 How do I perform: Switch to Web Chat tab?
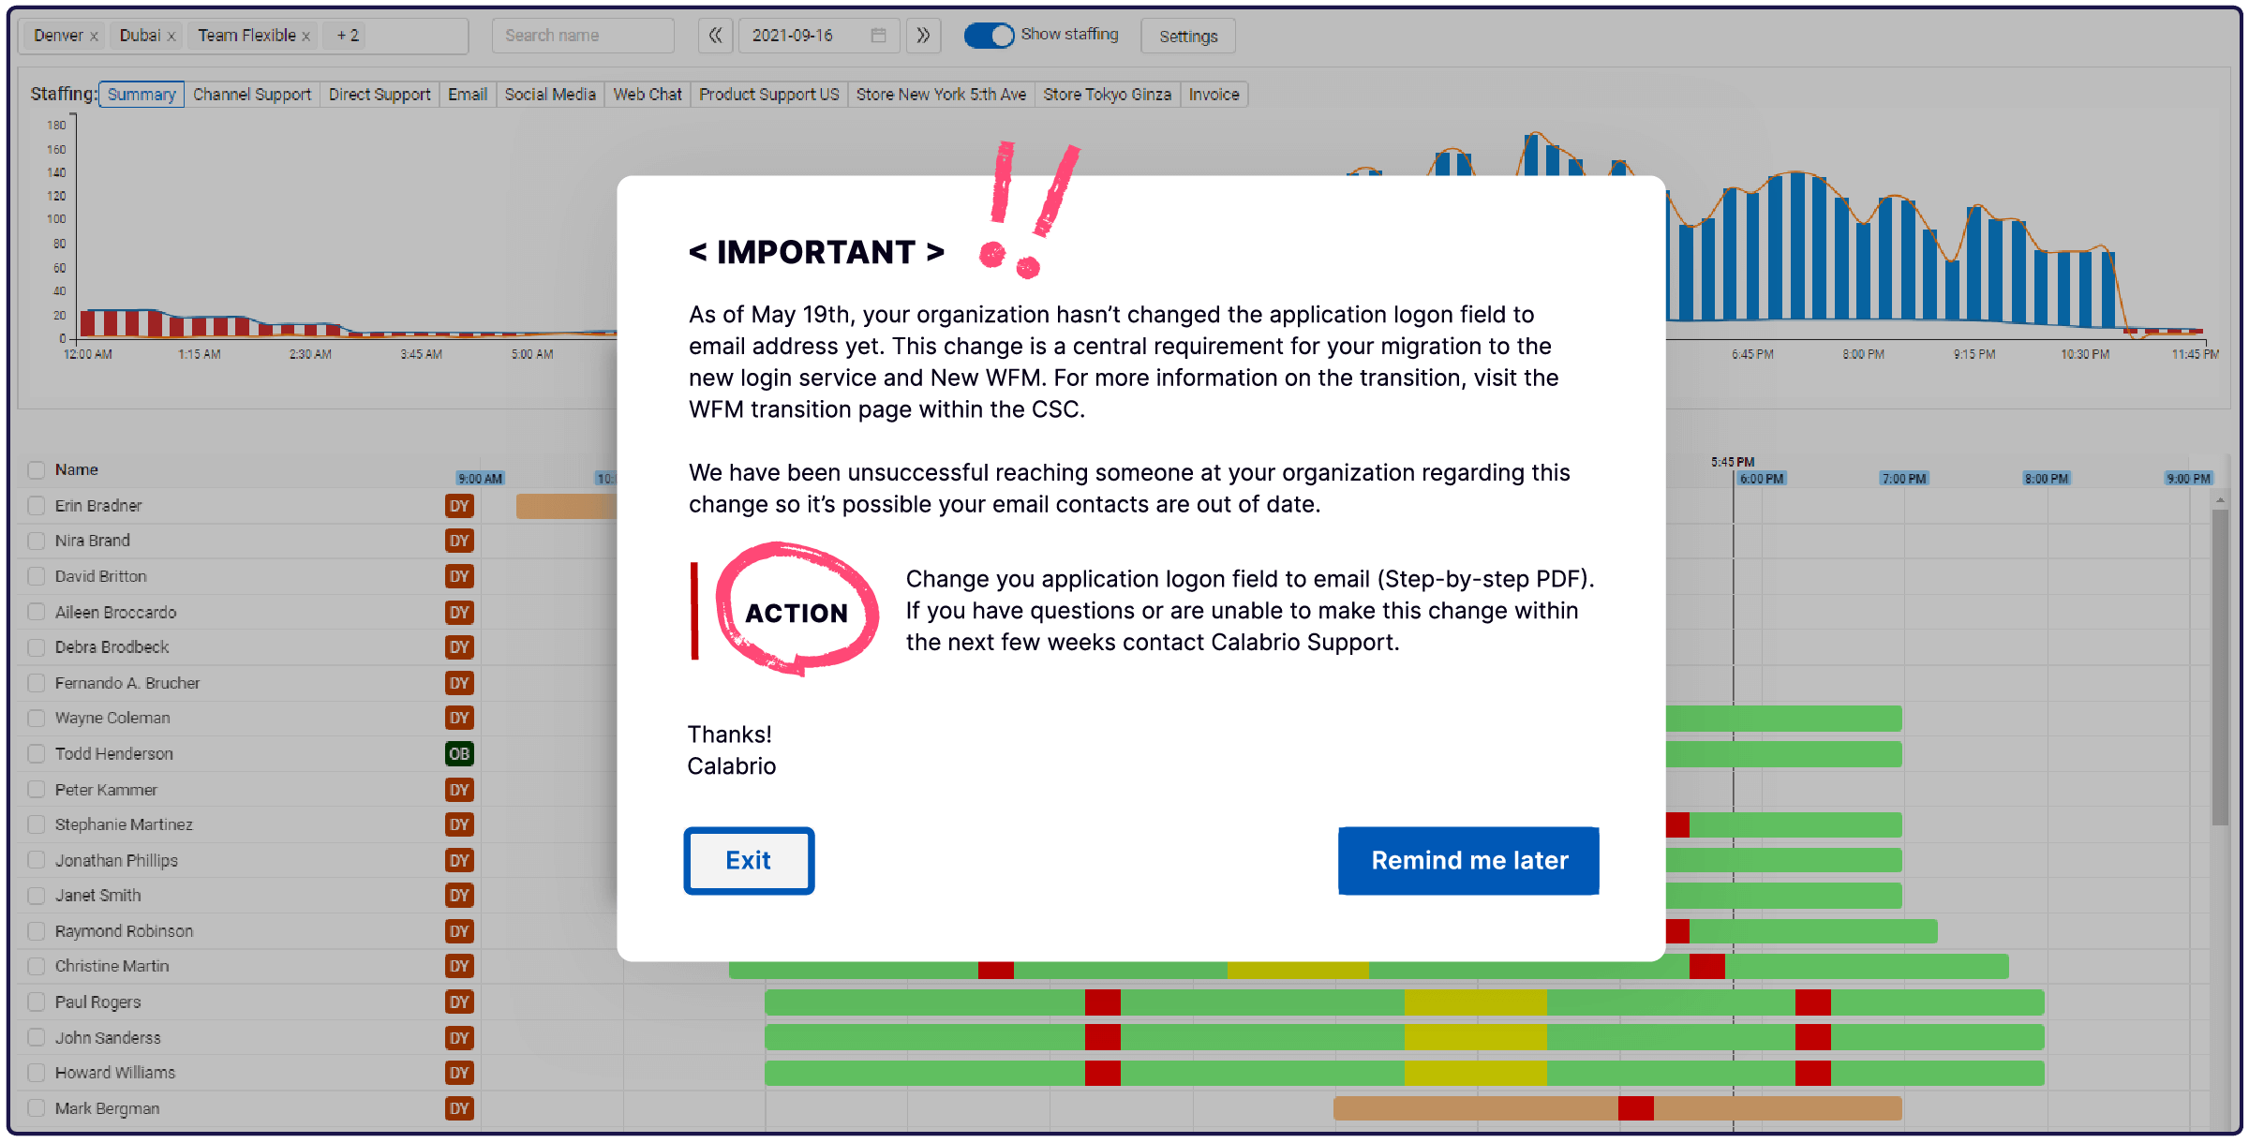tap(648, 95)
